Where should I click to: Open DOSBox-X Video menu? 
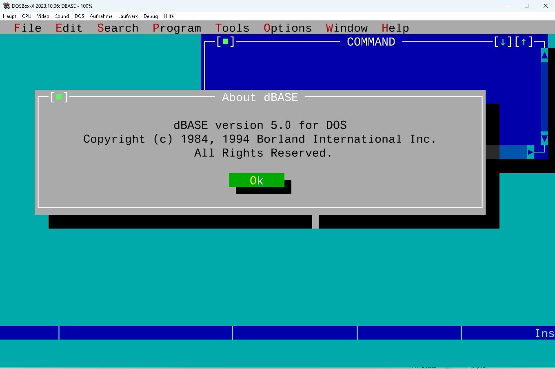click(x=43, y=16)
